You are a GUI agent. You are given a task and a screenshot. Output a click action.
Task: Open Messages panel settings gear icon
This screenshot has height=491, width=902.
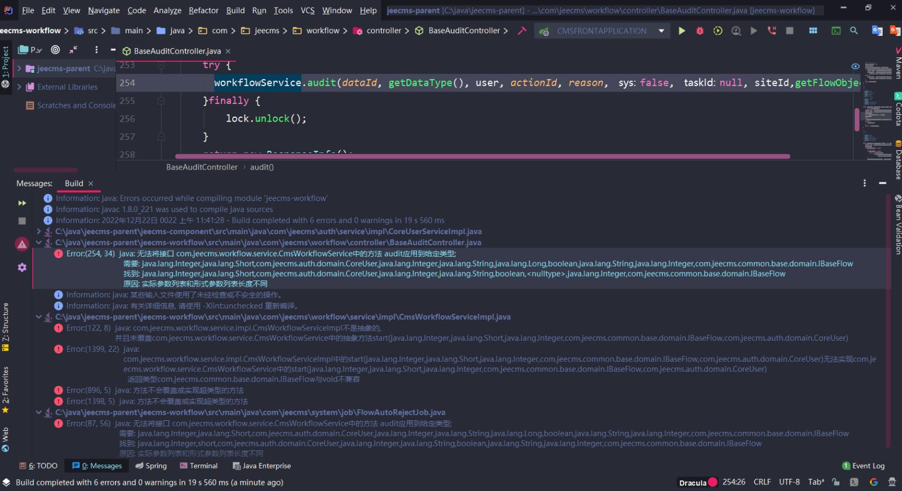pyautogui.click(x=22, y=267)
